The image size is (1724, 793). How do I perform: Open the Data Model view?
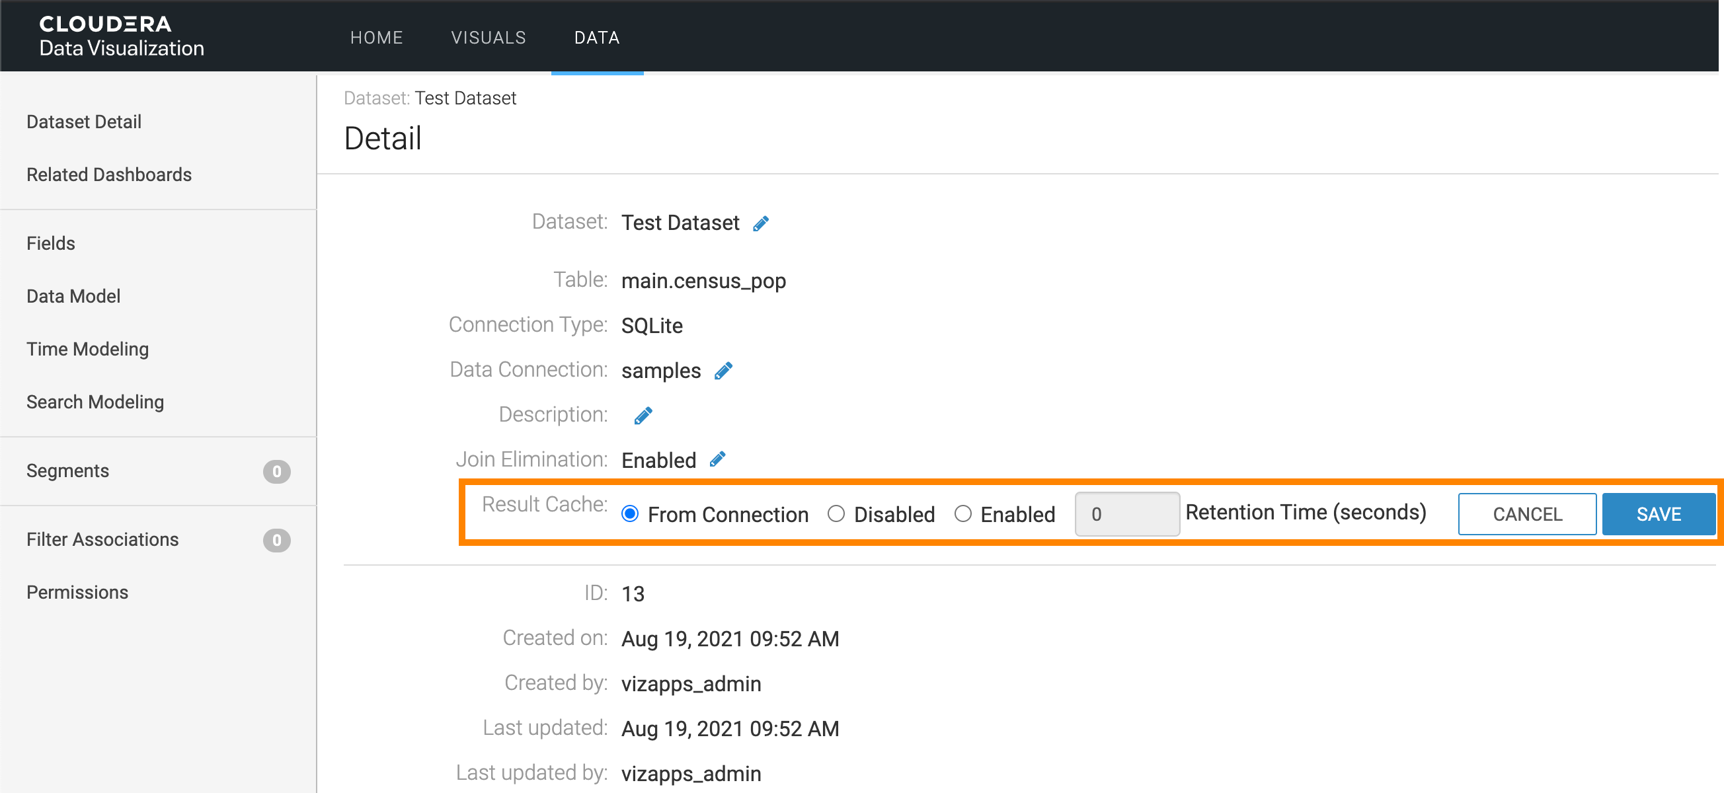73,296
